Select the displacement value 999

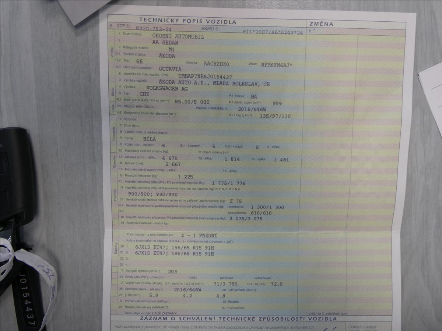277,103
